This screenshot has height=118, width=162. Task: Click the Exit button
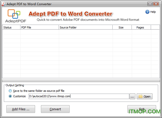[142, 109]
